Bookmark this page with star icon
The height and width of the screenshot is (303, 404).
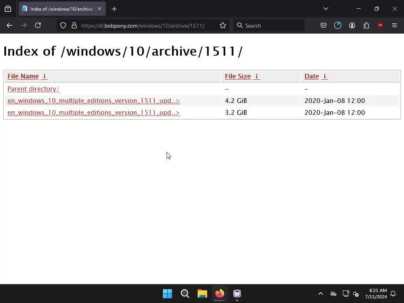coord(223,25)
